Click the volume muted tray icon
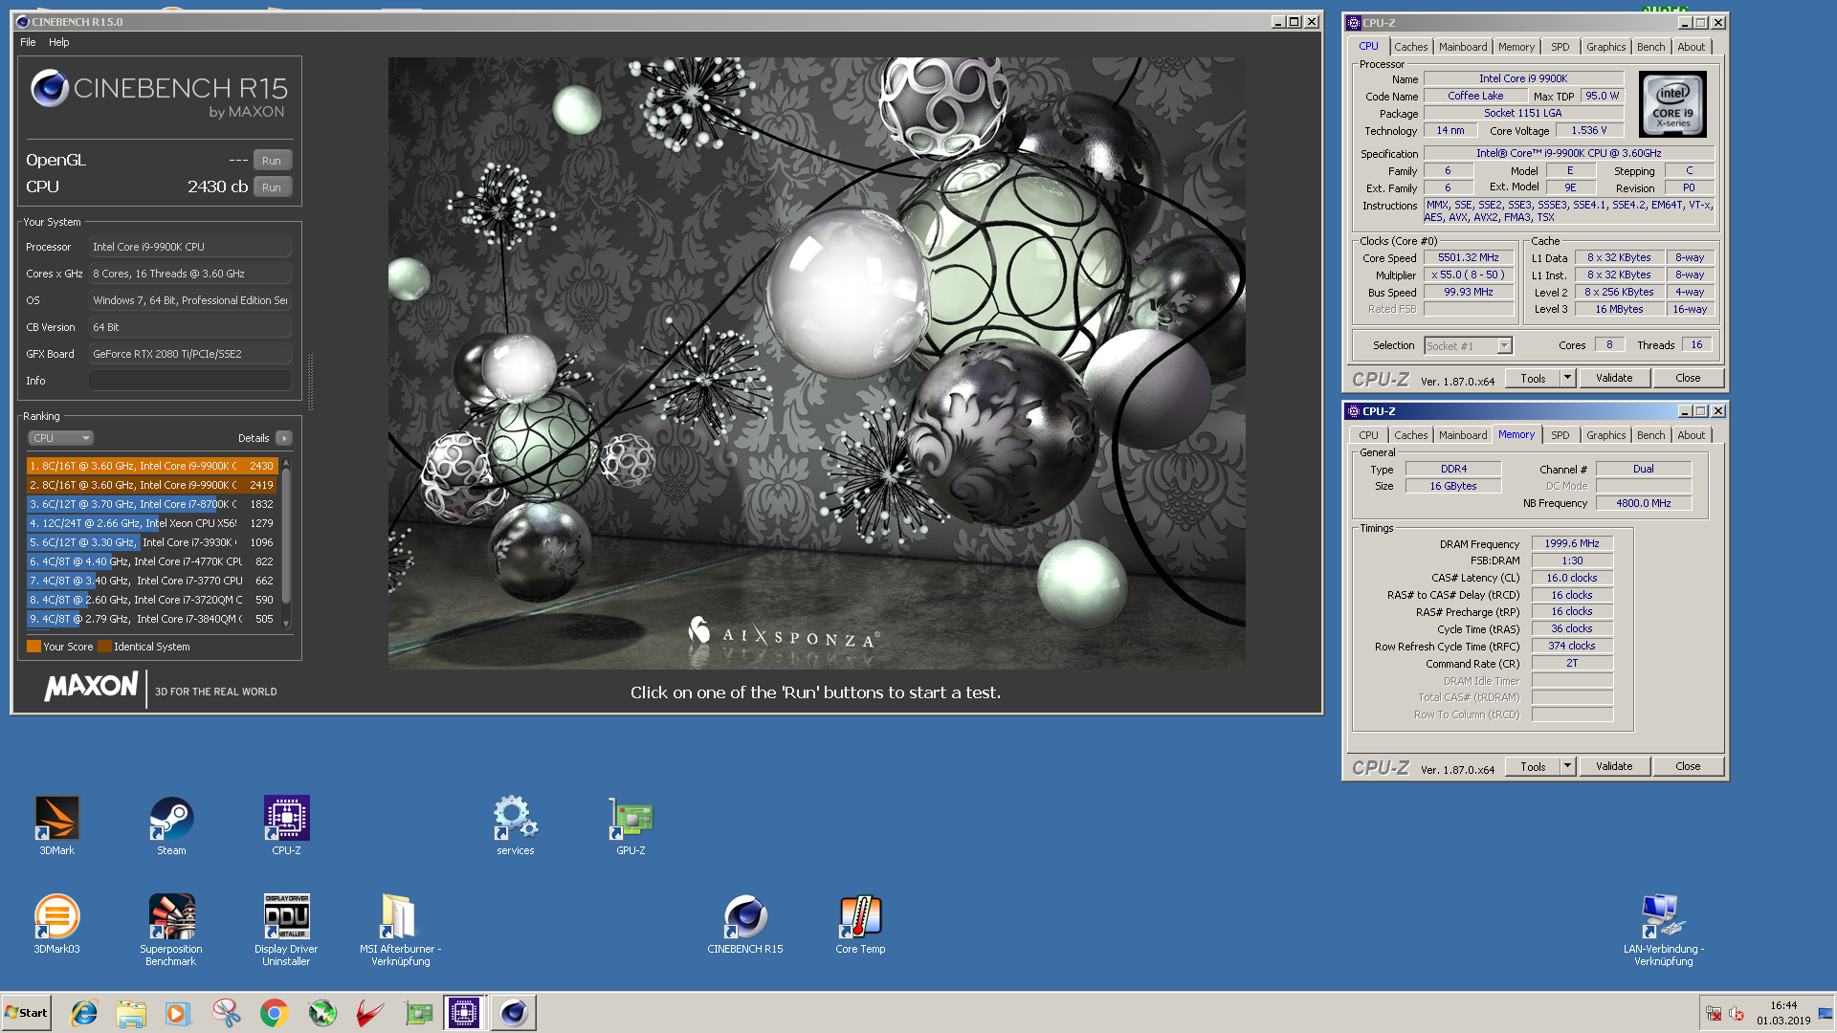Image resolution: width=1837 pixels, height=1033 pixels. (1737, 1014)
